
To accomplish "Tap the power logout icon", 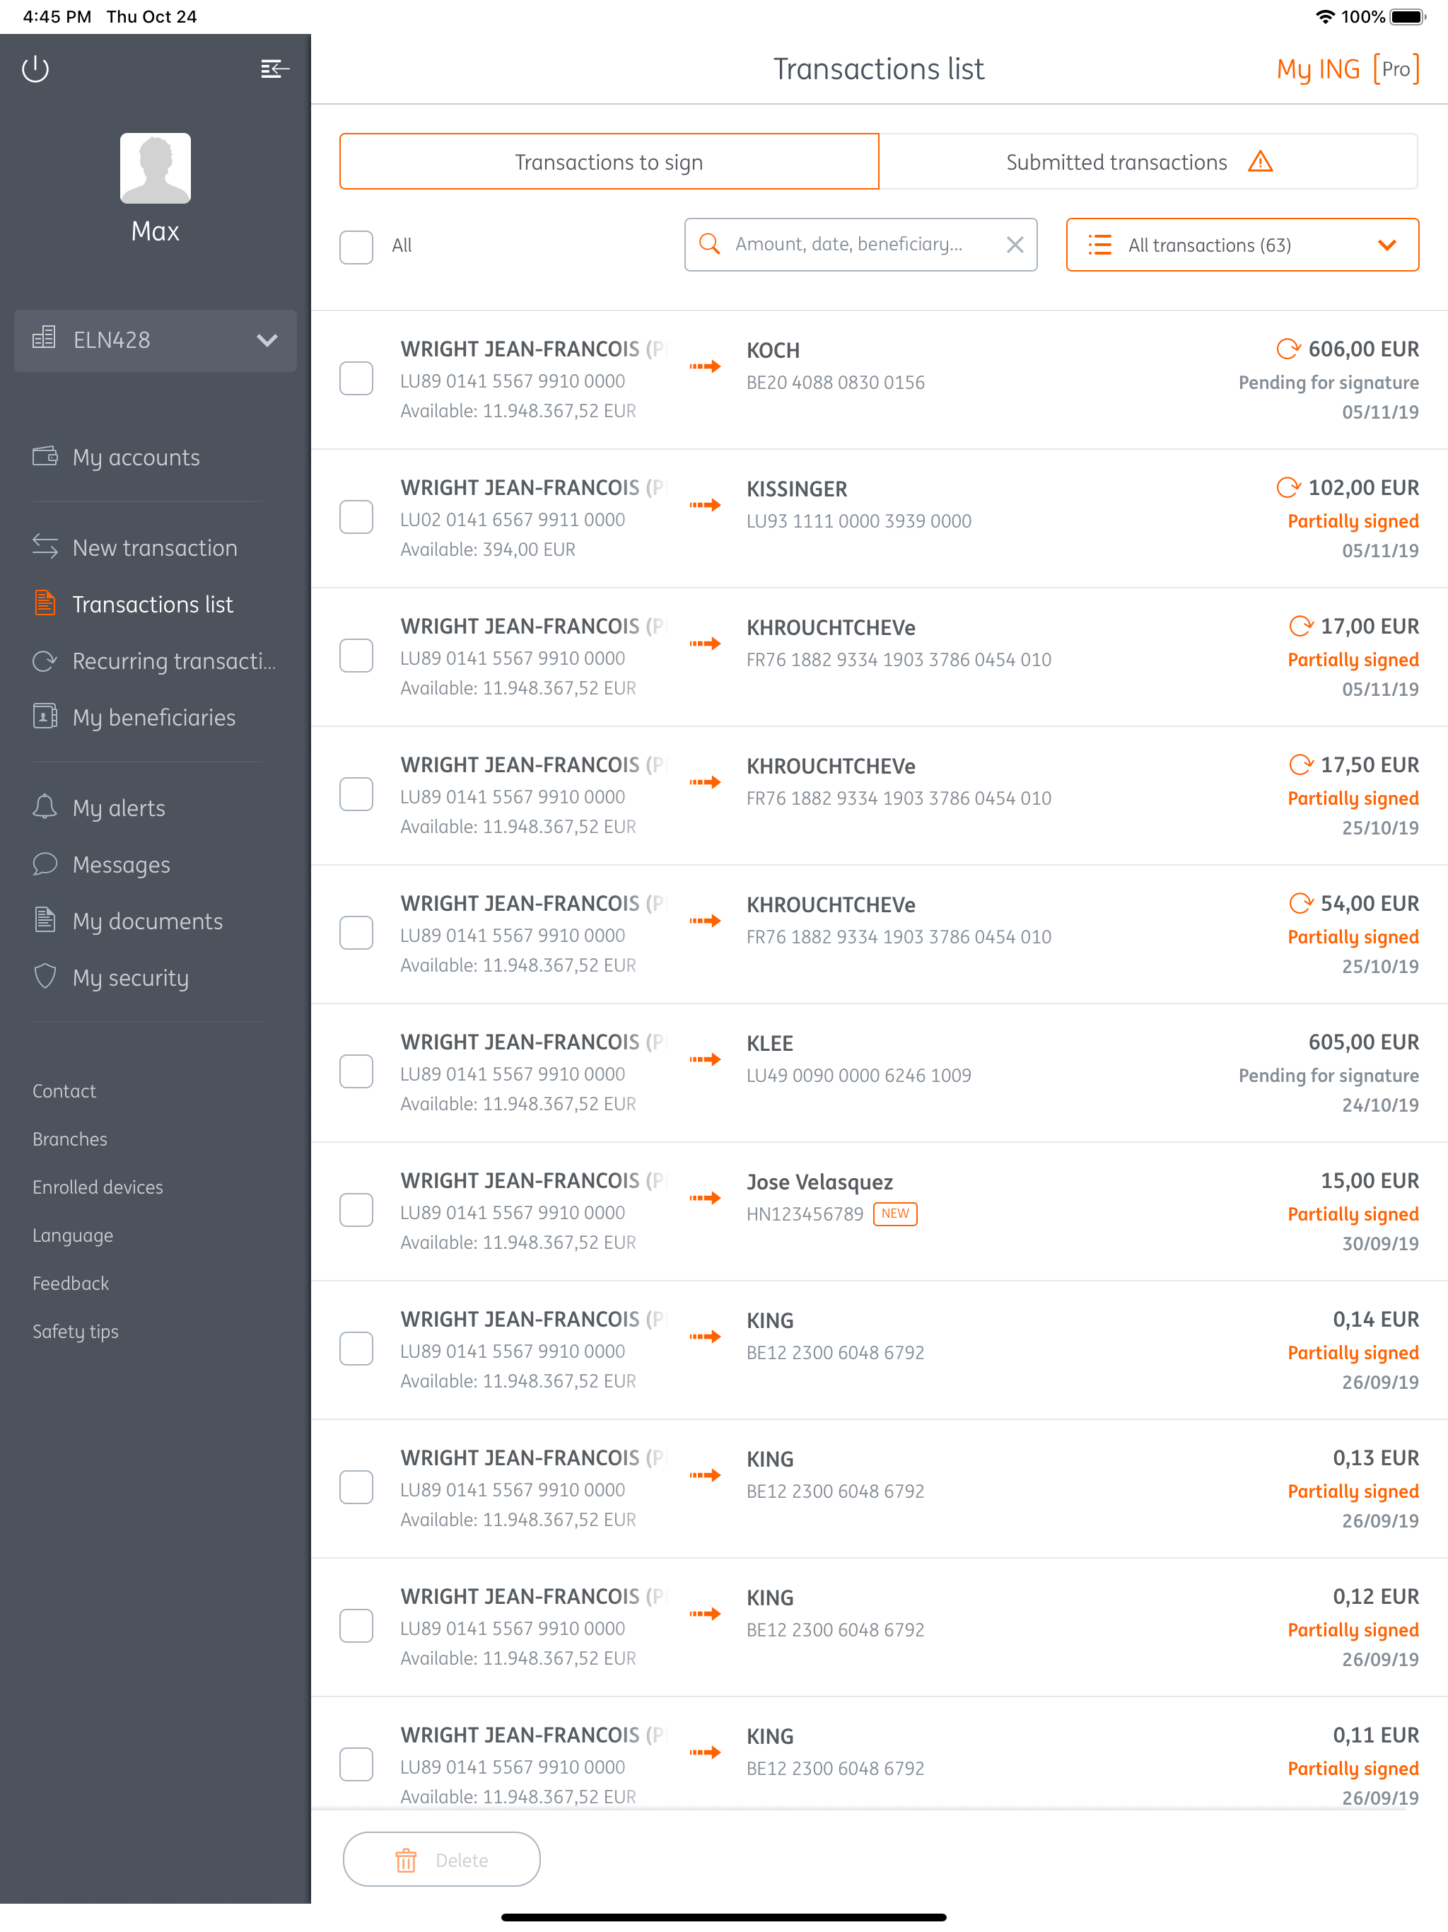I will click(35, 68).
